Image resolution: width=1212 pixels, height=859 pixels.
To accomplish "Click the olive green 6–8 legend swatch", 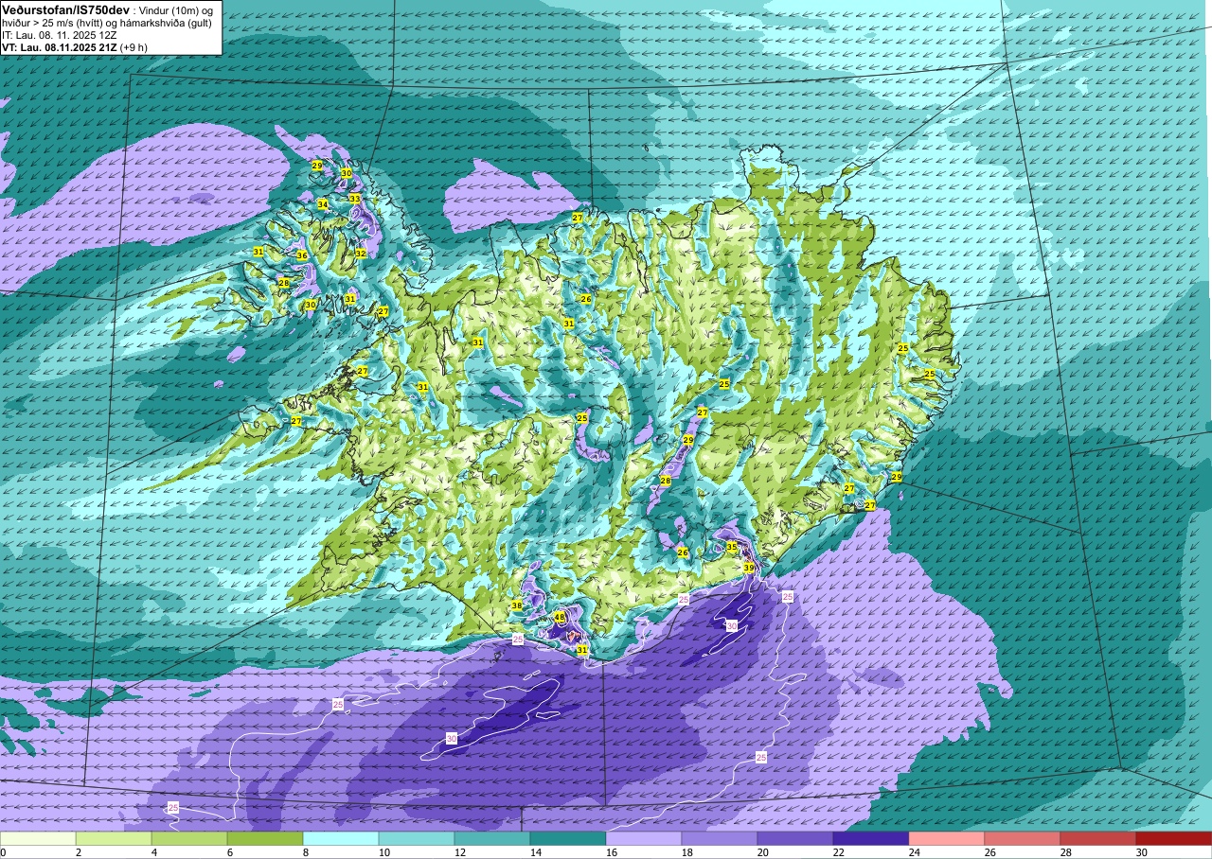I will 265,838.
